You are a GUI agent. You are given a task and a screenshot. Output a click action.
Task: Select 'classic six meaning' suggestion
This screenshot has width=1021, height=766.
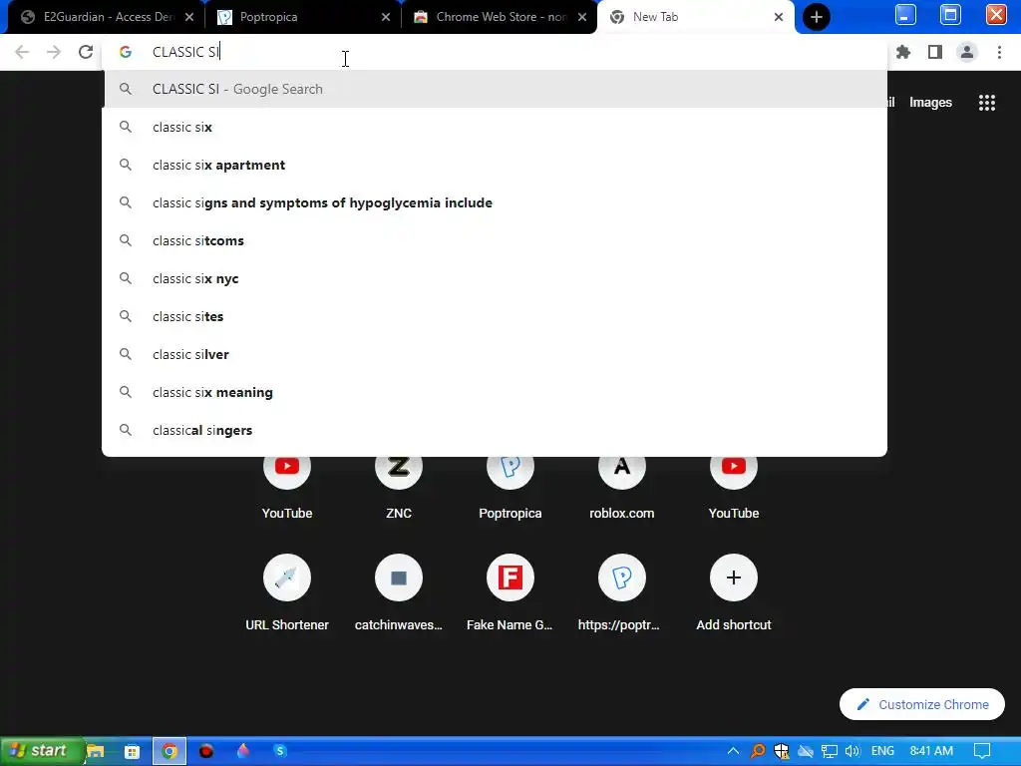tap(495, 392)
